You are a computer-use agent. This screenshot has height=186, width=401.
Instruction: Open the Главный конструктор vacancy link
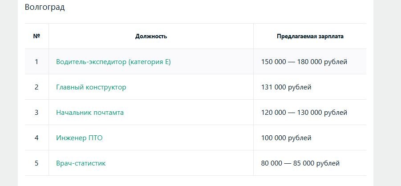[x=91, y=87]
